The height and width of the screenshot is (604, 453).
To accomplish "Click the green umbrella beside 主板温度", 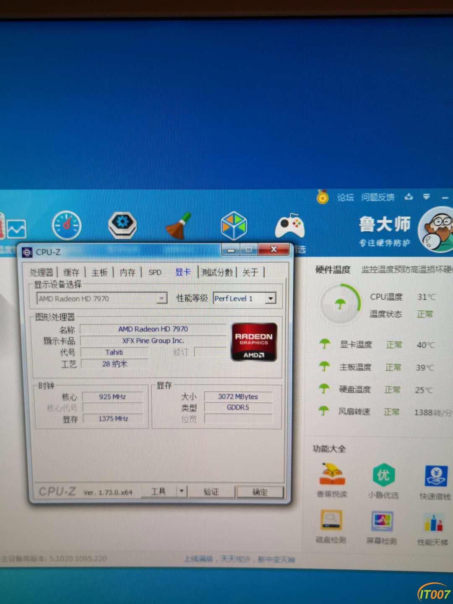I will pyautogui.click(x=324, y=366).
